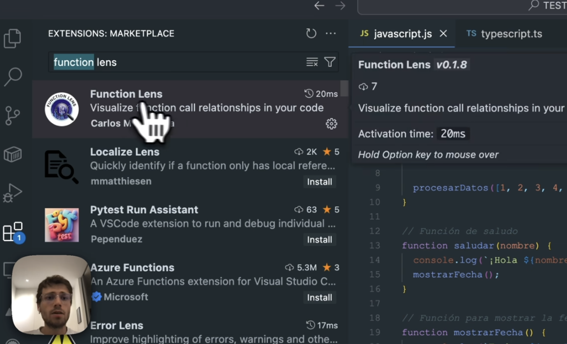This screenshot has height=344, width=567.
Task: Click the Pytest Run Assistant extension icon
Action: coord(61,224)
